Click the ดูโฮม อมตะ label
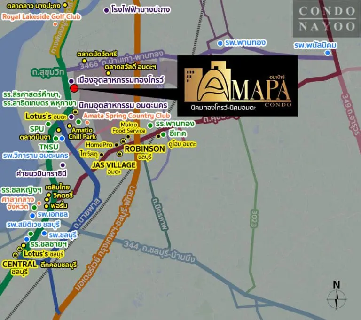361x320 pixels. (x=182, y=144)
